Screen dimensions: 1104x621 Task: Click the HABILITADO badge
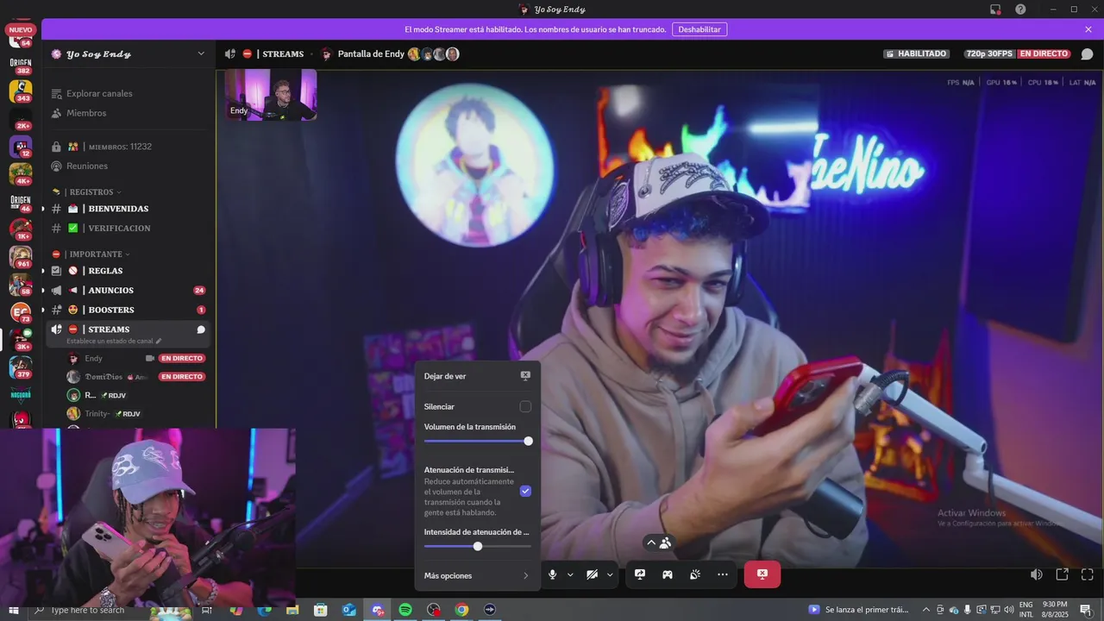click(x=916, y=53)
